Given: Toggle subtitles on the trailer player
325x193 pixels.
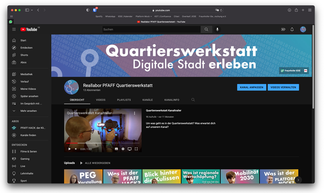Looking at the screenshot, I should point(116,149).
